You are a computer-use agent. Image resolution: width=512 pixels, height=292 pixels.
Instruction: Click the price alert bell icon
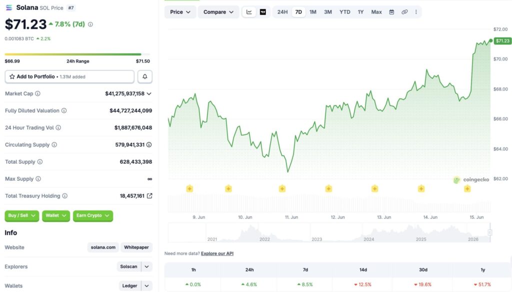pos(144,76)
